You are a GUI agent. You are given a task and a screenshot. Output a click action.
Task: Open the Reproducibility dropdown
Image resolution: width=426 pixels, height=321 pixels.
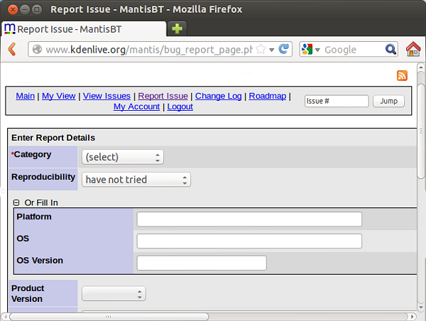pos(136,180)
